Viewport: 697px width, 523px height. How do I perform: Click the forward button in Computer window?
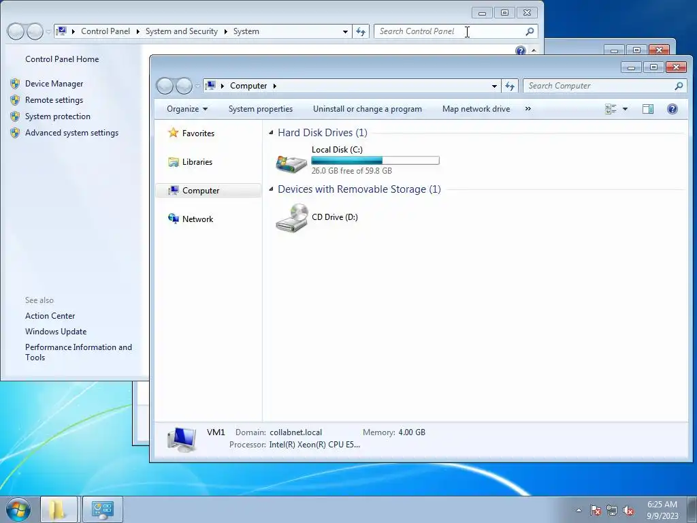tap(184, 86)
